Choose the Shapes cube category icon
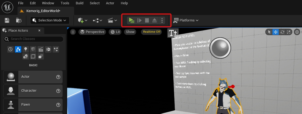 [33, 49]
